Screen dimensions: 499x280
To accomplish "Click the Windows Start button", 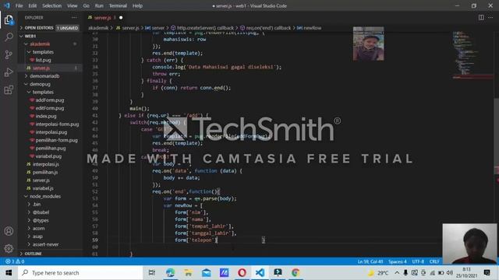I will pyautogui.click(x=9, y=273).
